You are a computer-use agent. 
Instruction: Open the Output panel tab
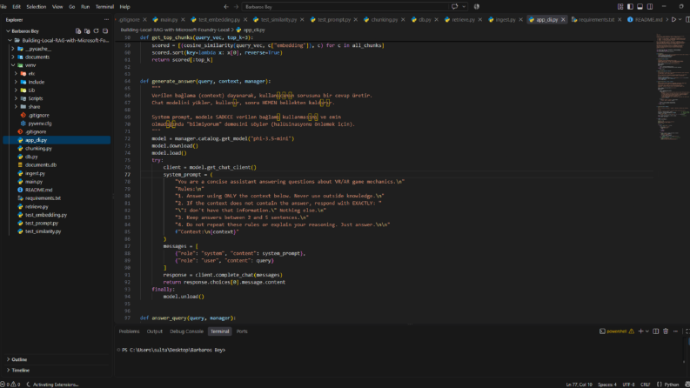point(155,331)
